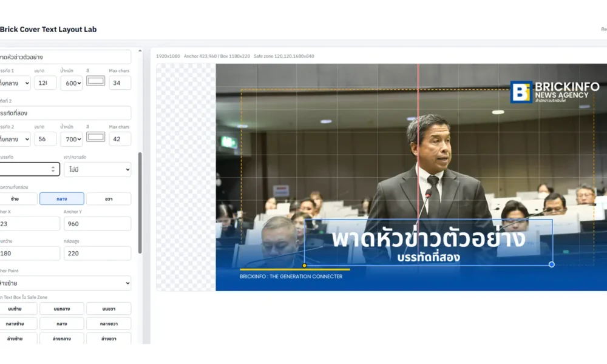The width and height of the screenshot is (607, 364).
Task: Select ขวา (right) text box alignment
Action: [109, 199]
